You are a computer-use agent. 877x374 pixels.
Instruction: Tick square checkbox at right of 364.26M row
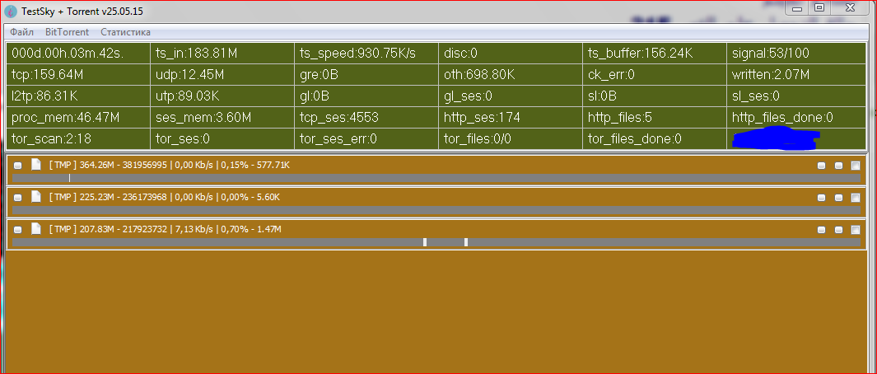coord(856,166)
